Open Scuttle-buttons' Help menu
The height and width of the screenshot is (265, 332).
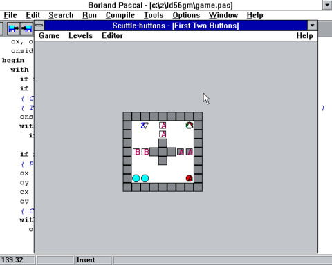[x=304, y=36]
